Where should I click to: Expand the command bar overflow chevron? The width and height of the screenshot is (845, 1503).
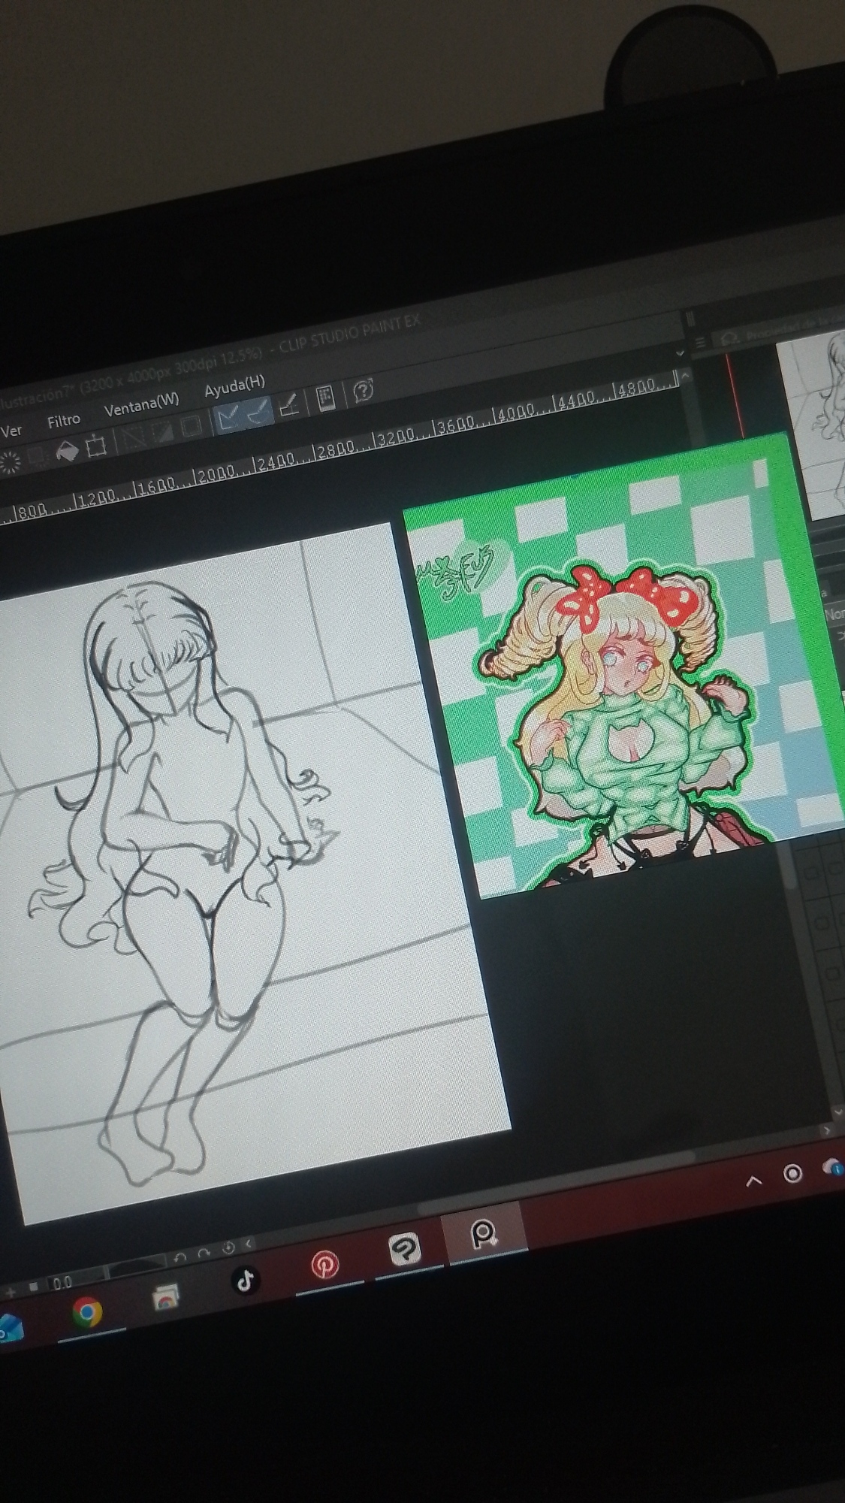click(x=681, y=352)
